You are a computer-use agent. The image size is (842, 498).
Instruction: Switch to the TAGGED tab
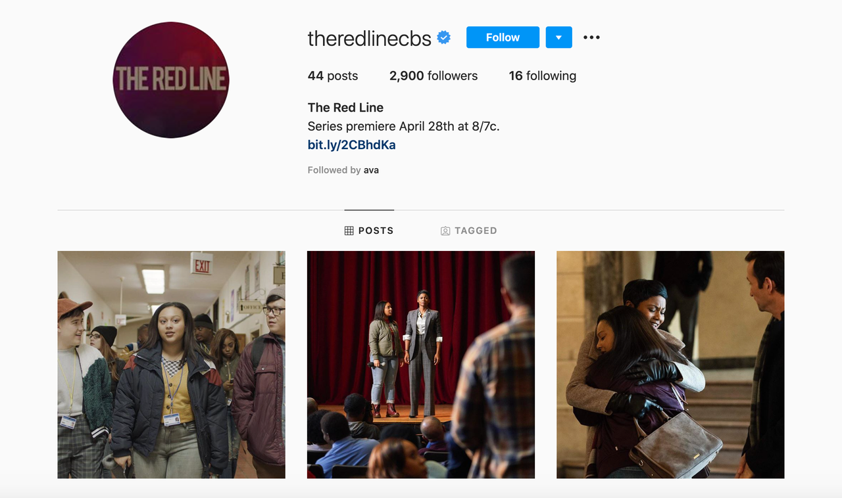(x=469, y=231)
